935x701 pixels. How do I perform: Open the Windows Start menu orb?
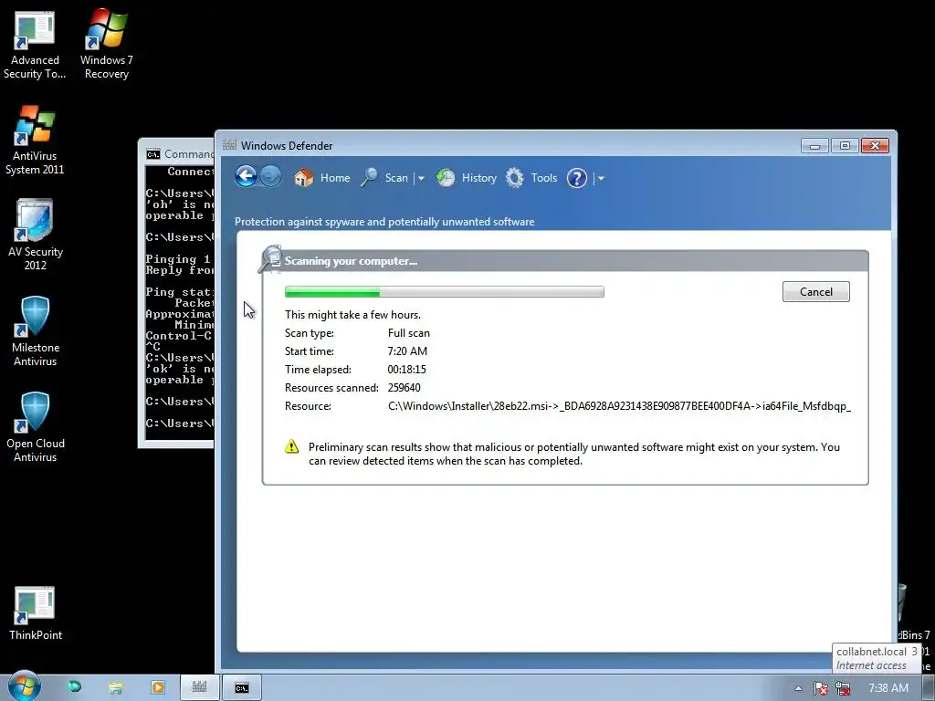click(24, 686)
